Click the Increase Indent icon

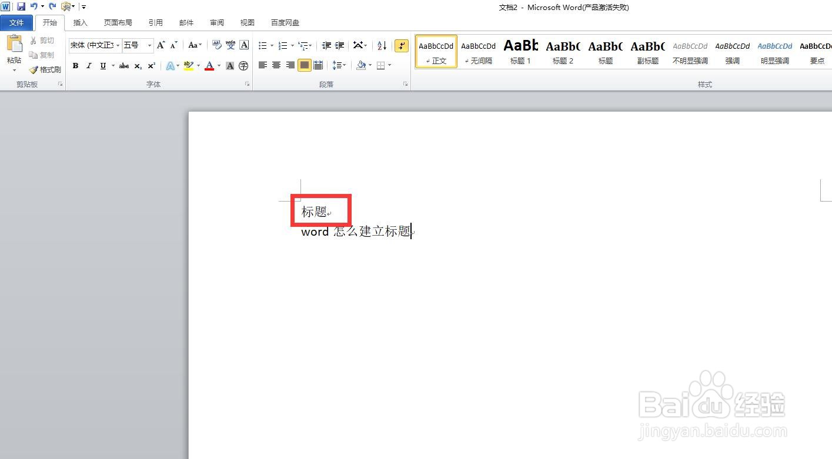[x=339, y=45]
